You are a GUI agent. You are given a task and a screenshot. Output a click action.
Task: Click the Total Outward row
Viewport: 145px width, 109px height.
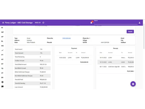[x=32, y=53]
